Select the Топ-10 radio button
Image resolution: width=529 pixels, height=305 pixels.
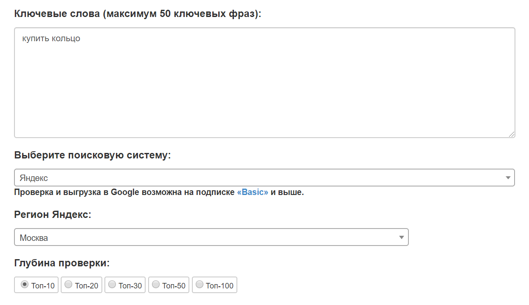[x=25, y=285]
